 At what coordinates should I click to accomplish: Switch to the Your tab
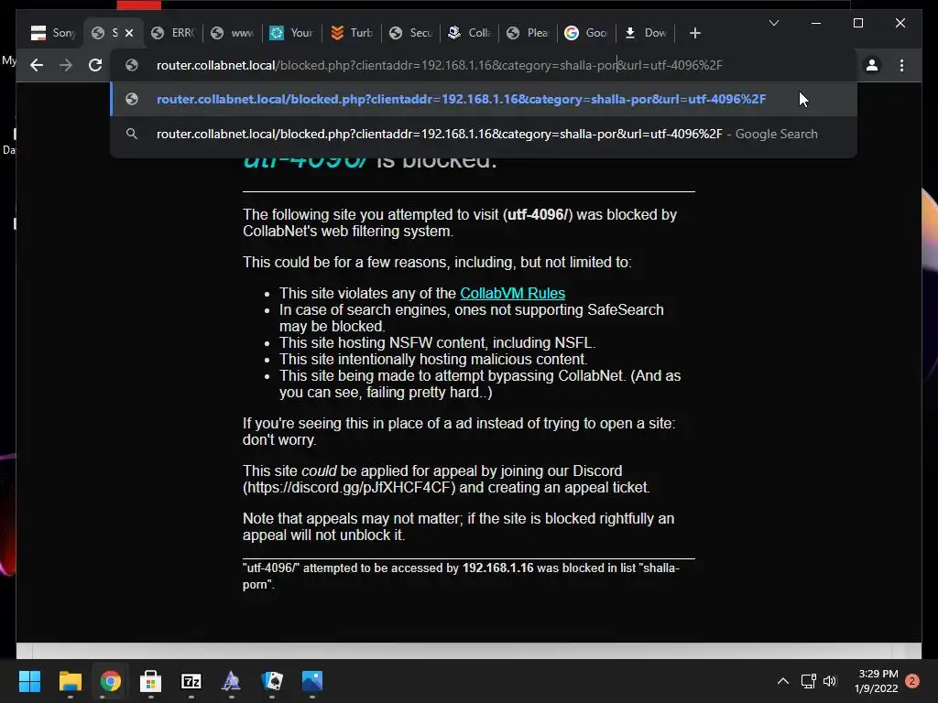[x=291, y=33]
